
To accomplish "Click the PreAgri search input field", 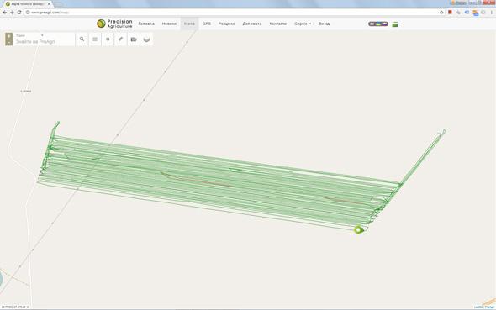I will click(45, 42).
